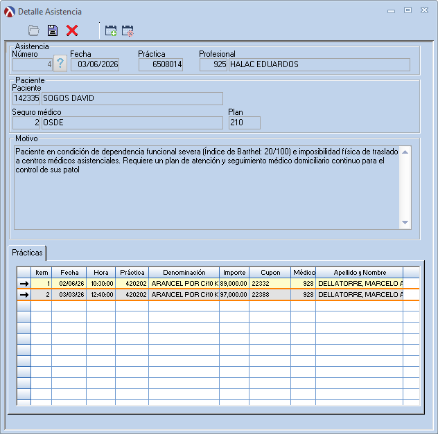The image size is (438, 434).
Task: Click the Cupon cell 22332
Action: click(x=270, y=284)
